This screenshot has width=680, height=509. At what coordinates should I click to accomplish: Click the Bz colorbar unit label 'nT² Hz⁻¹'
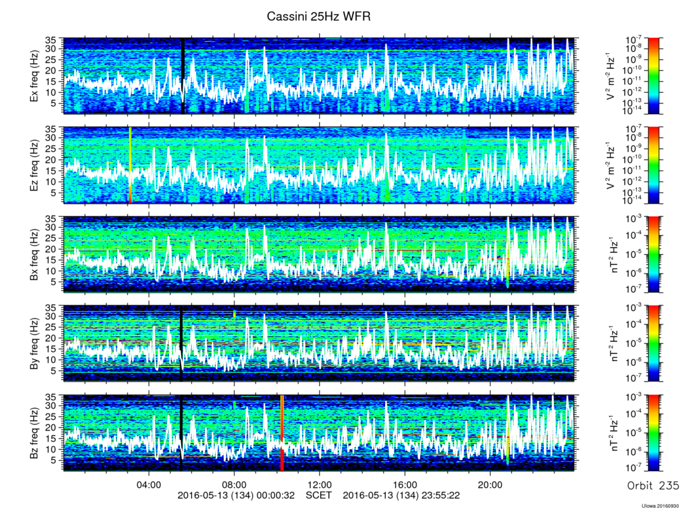click(615, 433)
